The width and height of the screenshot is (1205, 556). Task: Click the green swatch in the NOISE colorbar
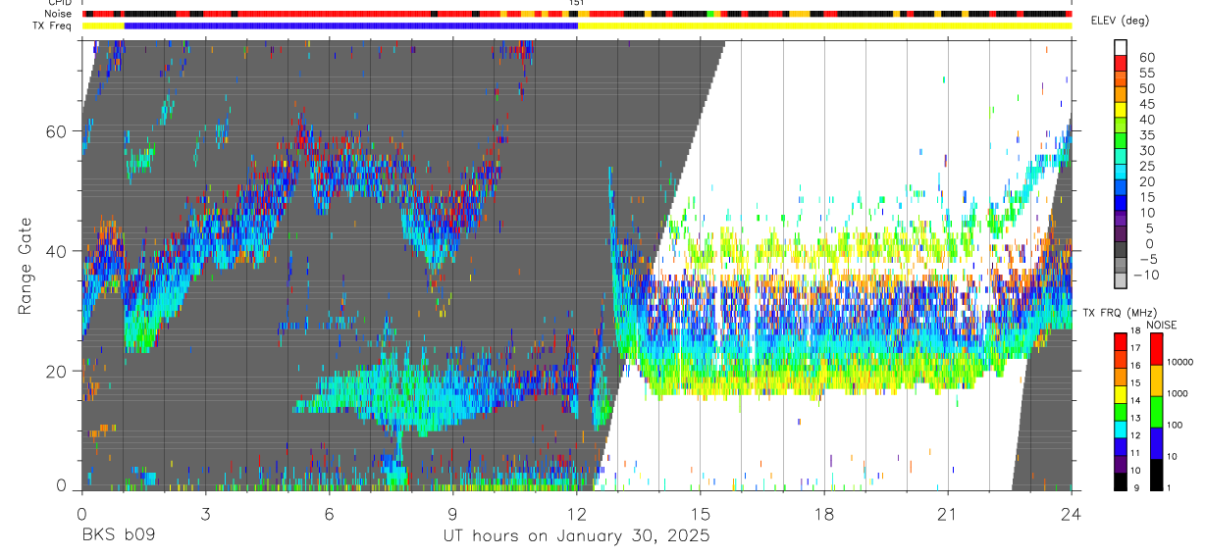coord(1155,411)
